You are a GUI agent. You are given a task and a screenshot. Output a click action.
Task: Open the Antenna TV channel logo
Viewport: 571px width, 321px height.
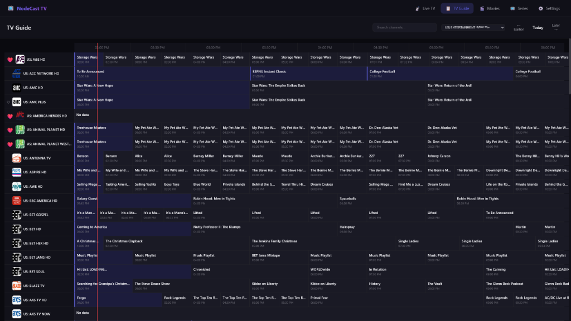pos(16,158)
